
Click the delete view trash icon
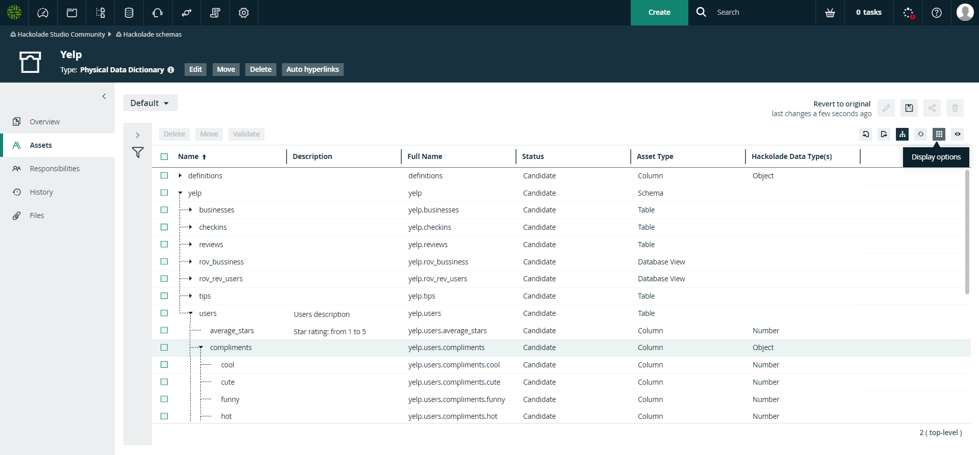point(955,108)
